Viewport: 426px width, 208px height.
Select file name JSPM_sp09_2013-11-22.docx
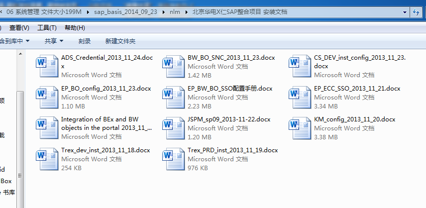(x=229, y=119)
